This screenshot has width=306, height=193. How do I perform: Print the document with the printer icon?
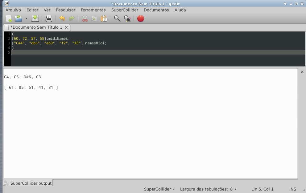coord(49,18)
